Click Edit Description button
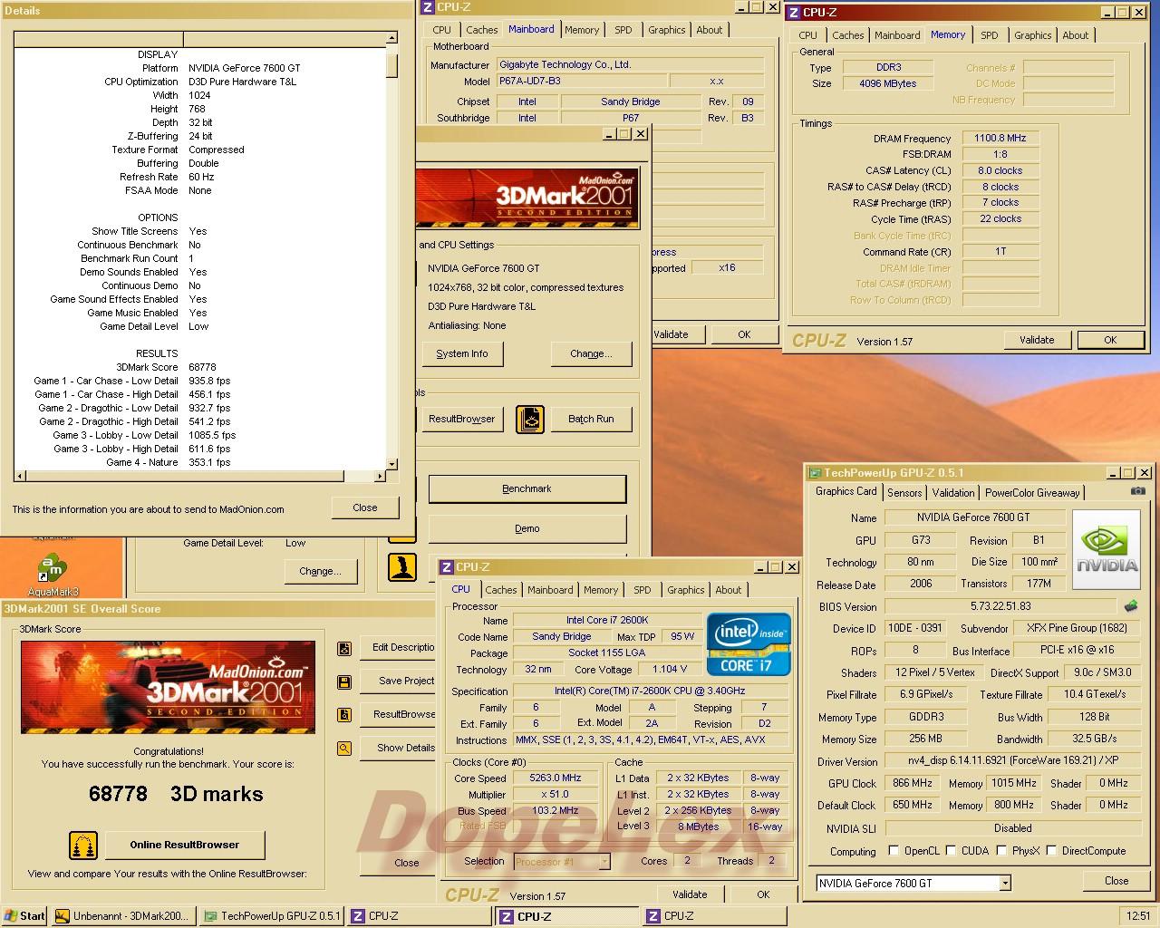The width and height of the screenshot is (1160, 928). pos(400,648)
